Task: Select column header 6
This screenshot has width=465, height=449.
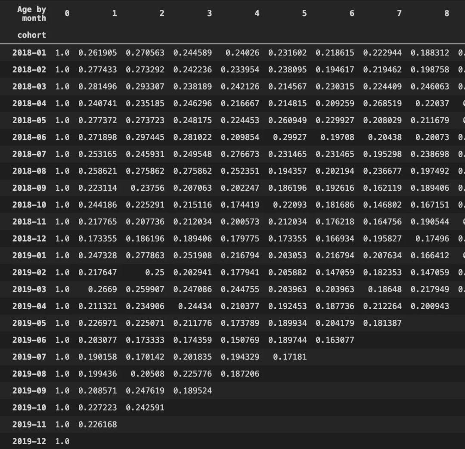Action: (352, 13)
